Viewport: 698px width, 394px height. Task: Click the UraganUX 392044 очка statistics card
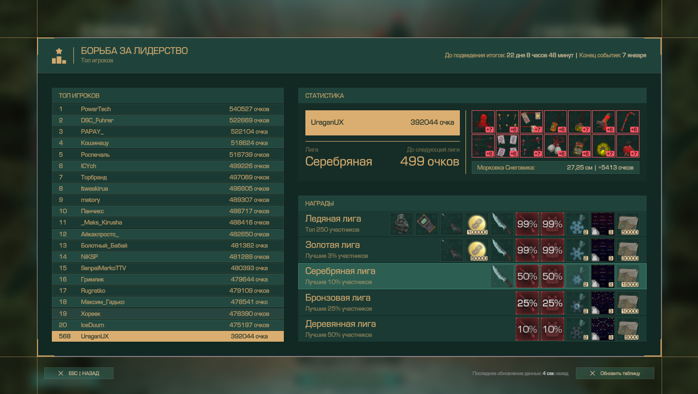(382, 123)
